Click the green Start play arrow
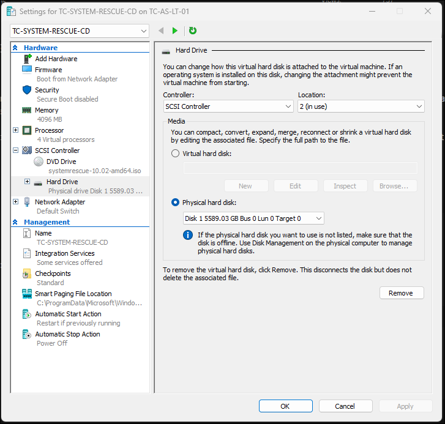 pyautogui.click(x=175, y=31)
